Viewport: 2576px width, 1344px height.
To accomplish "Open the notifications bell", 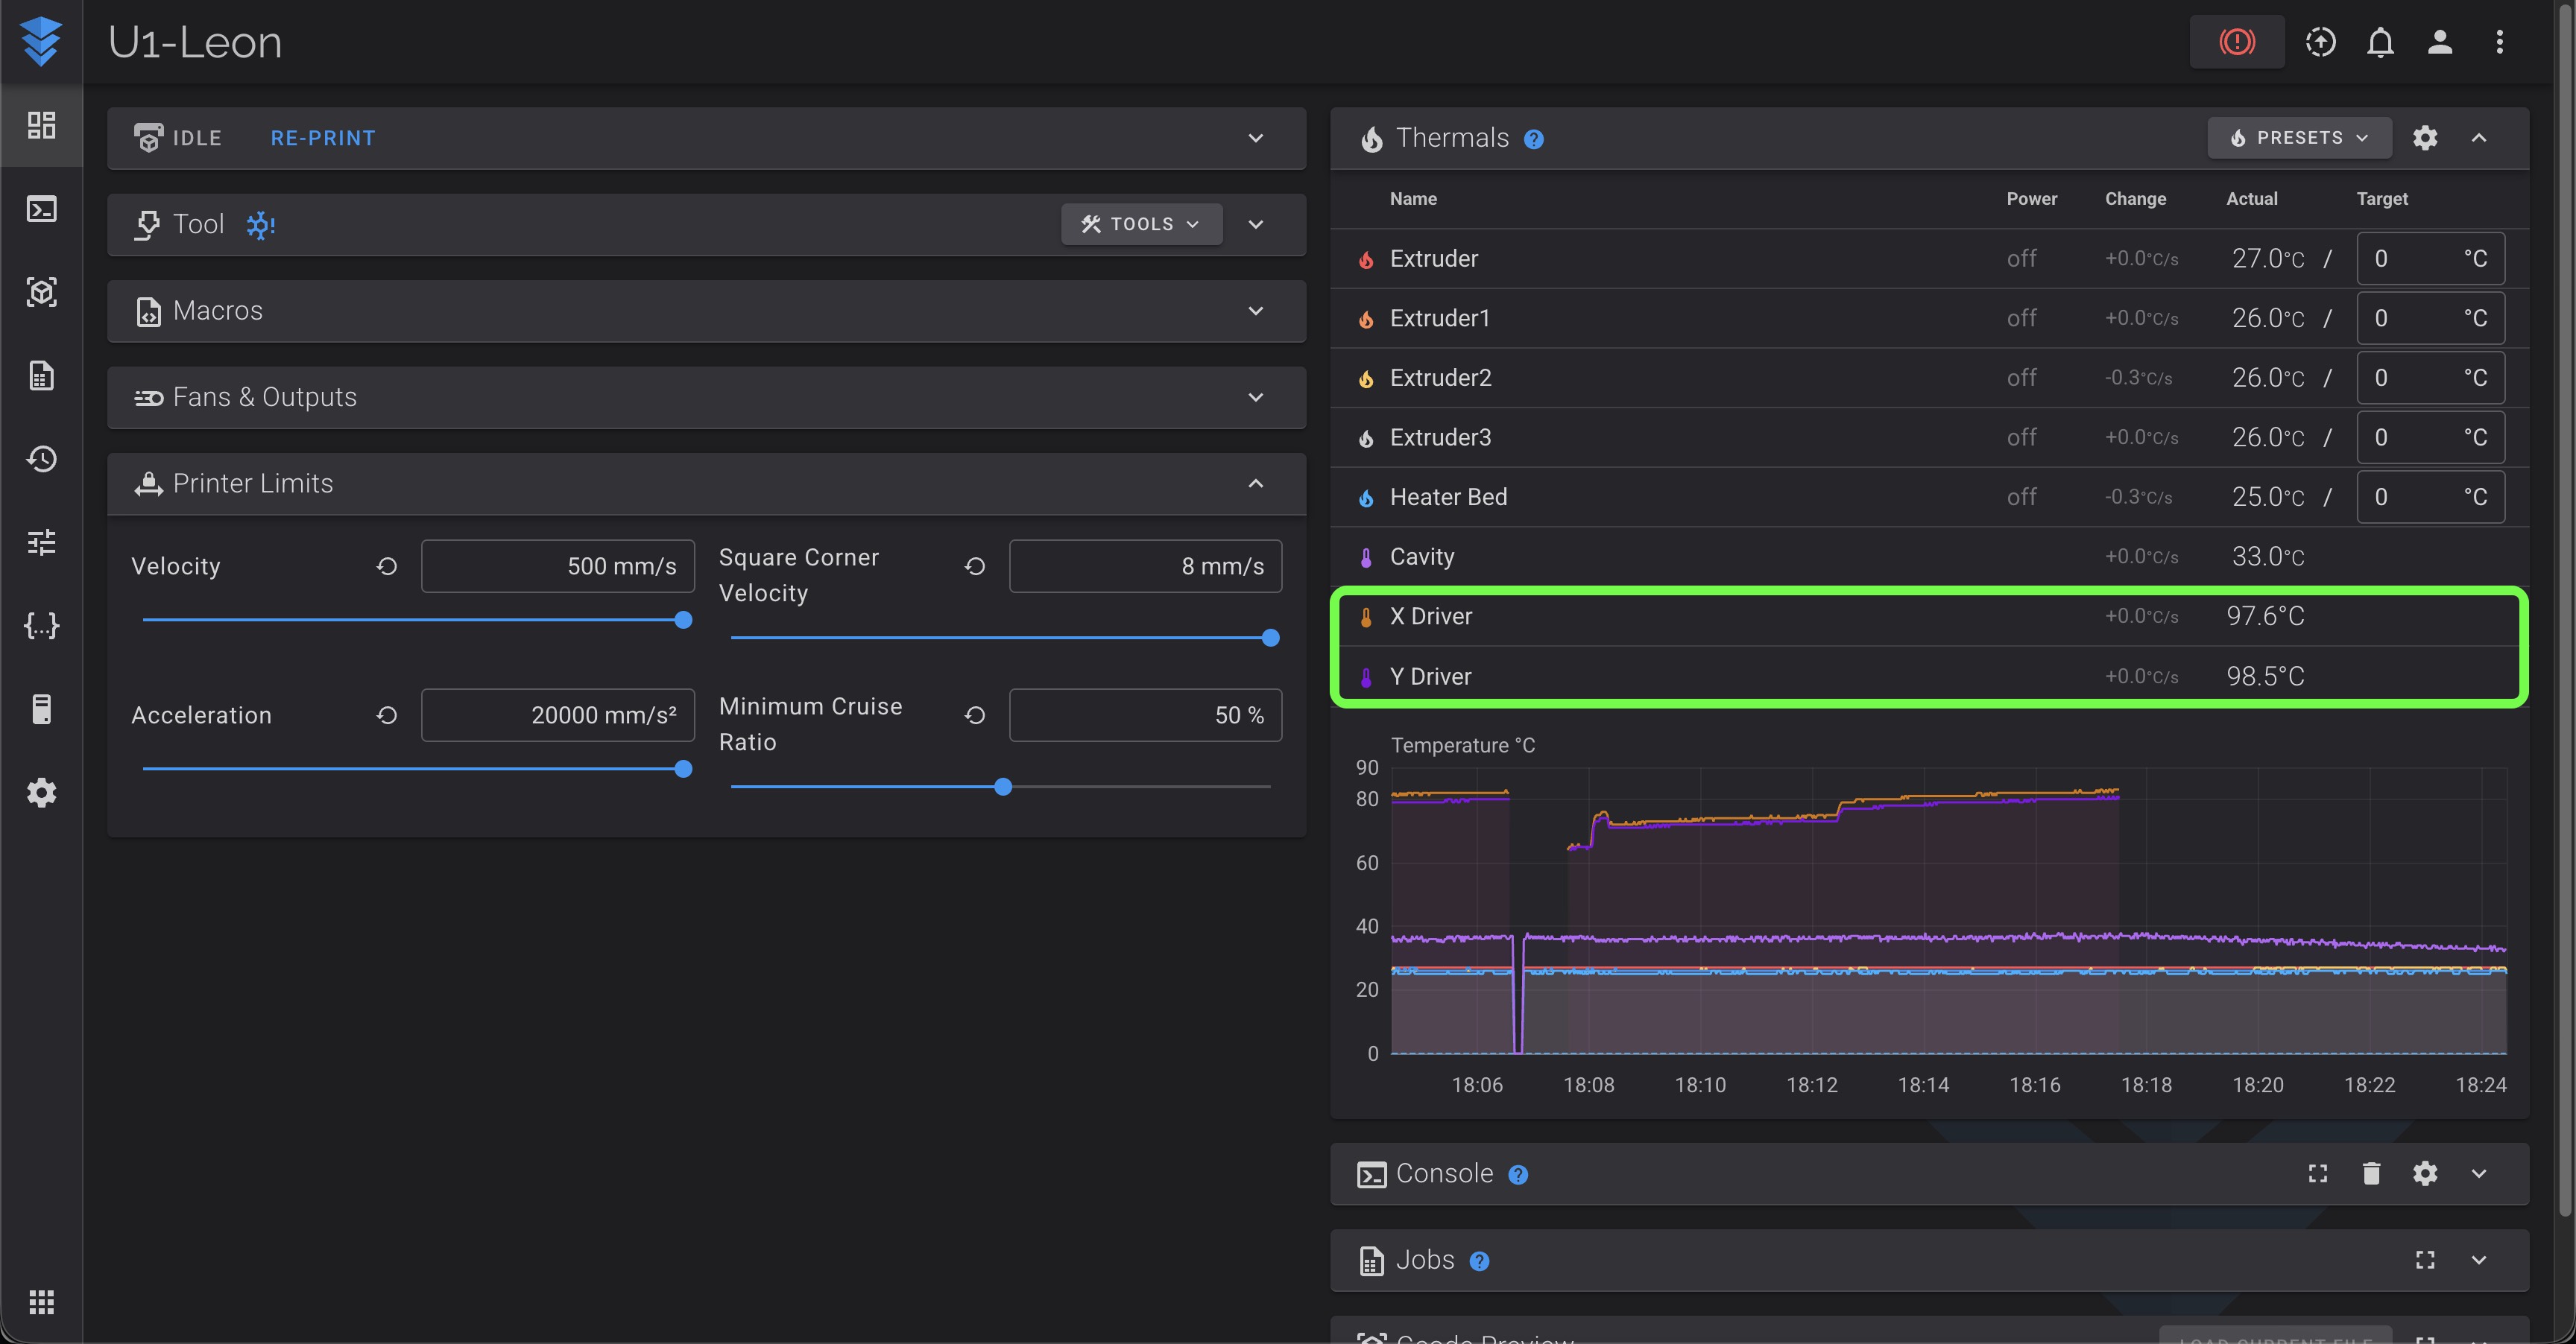I will point(2380,42).
